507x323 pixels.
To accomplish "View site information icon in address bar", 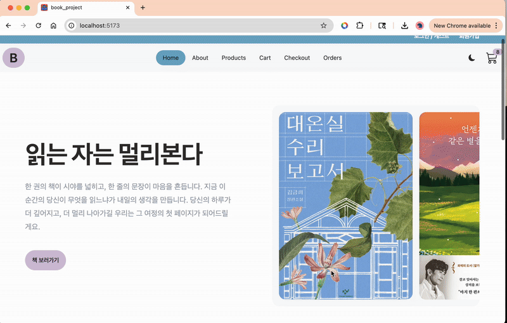I will coord(72,25).
